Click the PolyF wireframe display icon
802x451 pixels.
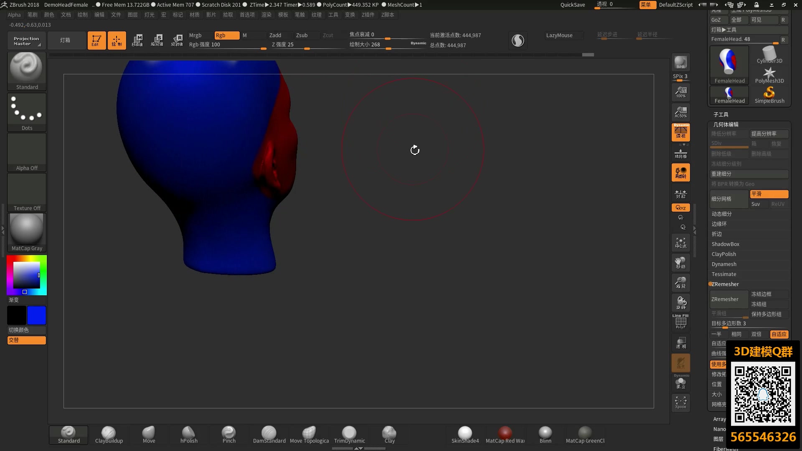pyautogui.click(x=680, y=322)
